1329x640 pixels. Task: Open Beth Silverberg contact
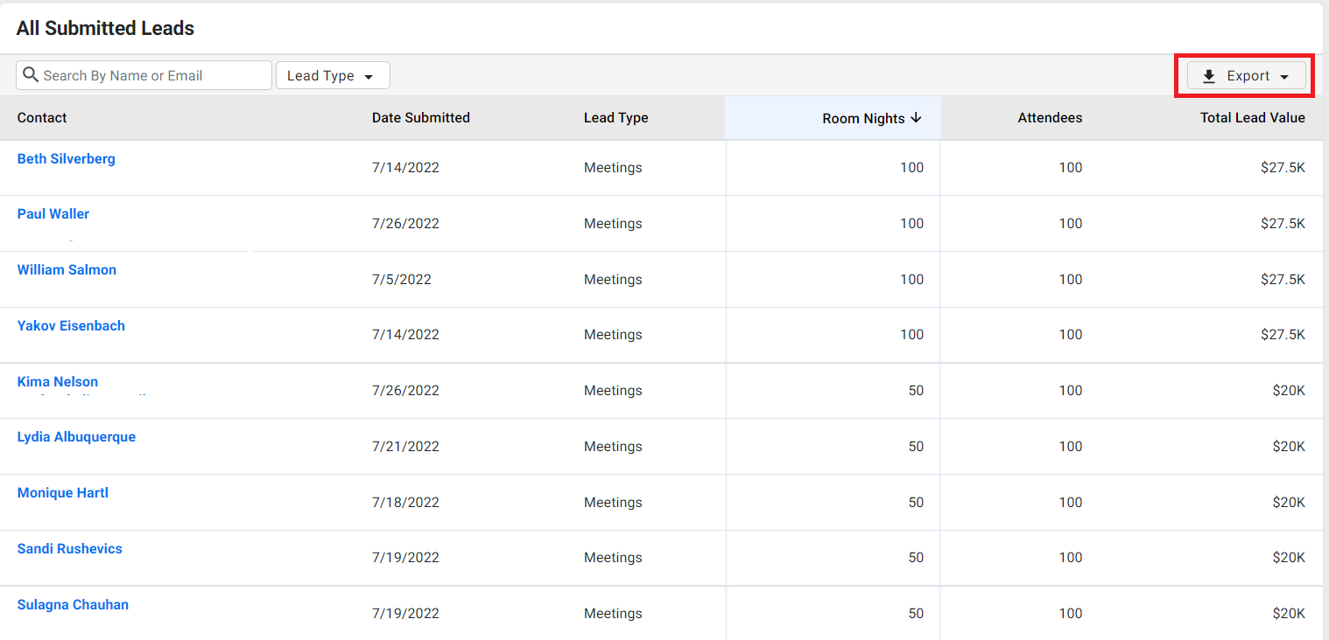[67, 158]
